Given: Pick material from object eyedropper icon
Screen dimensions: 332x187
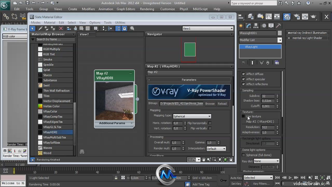Looking at the screenshot, I should (40, 28).
